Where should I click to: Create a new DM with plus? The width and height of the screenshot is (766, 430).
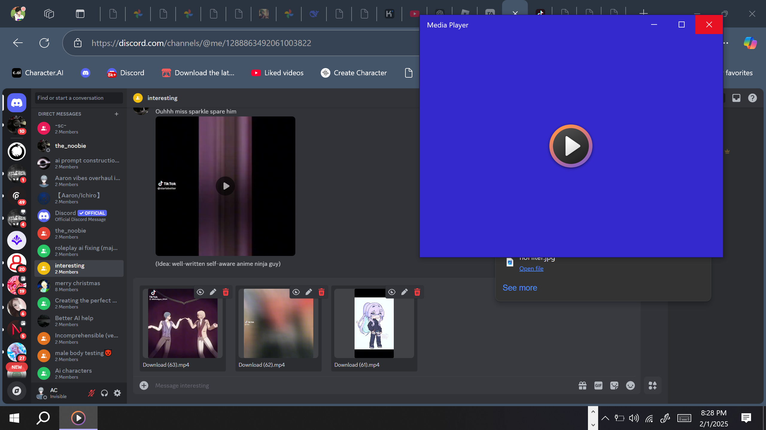pyautogui.click(x=116, y=114)
